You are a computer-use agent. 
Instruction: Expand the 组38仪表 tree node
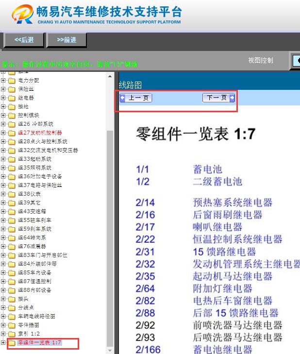tap(3, 194)
